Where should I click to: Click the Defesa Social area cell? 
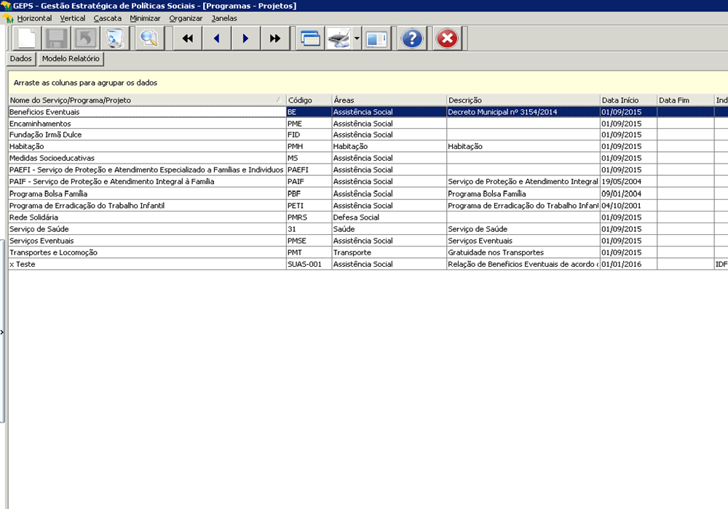click(x=389, y=217)
